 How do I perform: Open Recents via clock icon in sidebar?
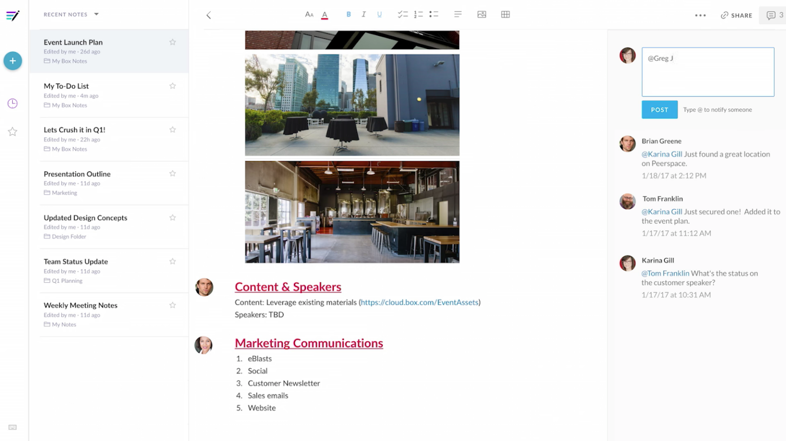12,103
